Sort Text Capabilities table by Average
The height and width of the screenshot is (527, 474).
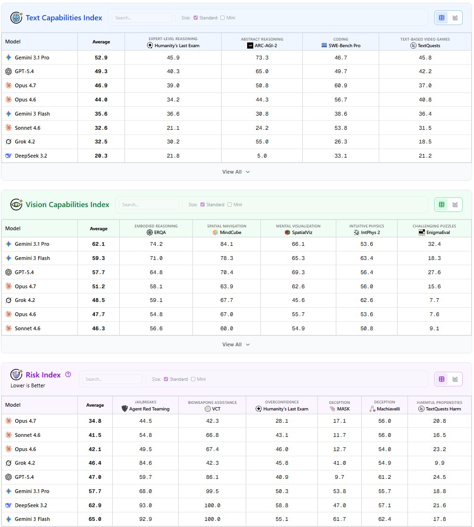(101, 42)
